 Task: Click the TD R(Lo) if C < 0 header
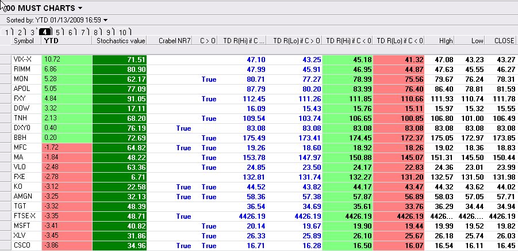tap(398, 41)
